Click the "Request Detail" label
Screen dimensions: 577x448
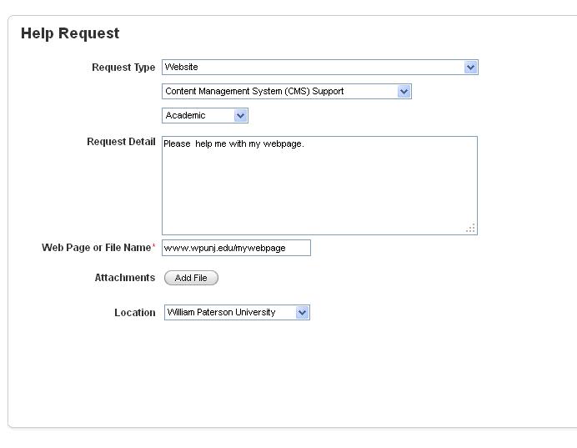121,142
